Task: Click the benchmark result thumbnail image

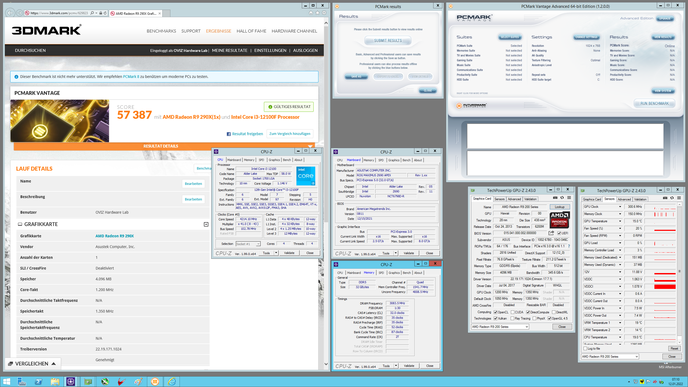Action: [x=60, y=121]
